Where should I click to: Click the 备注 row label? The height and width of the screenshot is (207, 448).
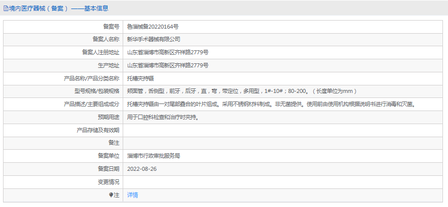point(114,143)
